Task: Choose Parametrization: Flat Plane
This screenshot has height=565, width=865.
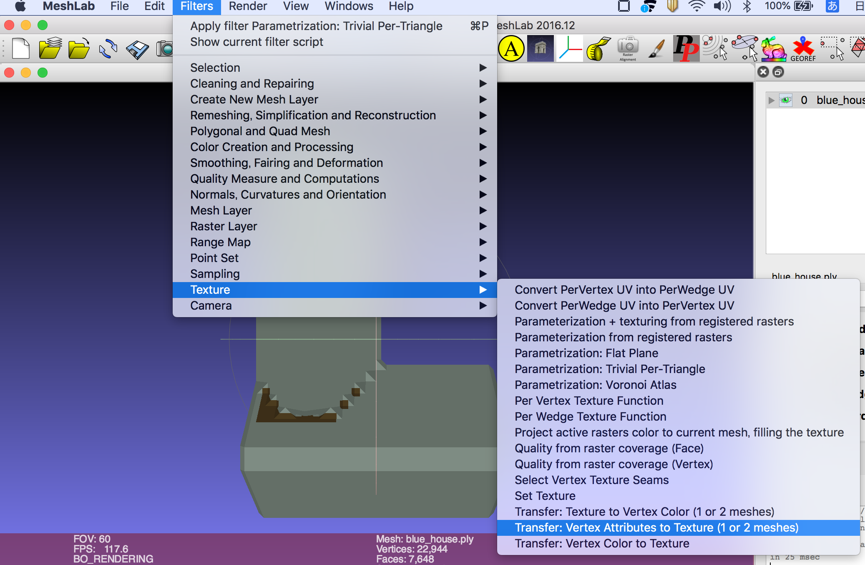Action: [x=678, y=353]
